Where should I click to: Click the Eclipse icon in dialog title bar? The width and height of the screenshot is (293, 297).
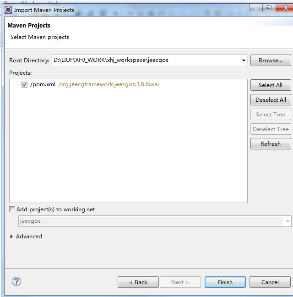tap(8, 10)
